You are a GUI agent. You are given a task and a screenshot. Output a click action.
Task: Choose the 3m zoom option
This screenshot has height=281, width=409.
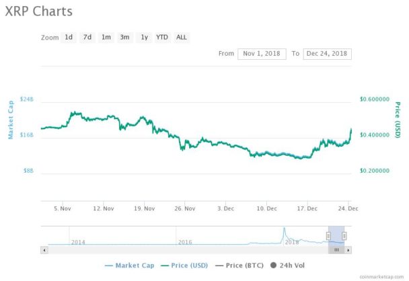(x=125, y=37)
